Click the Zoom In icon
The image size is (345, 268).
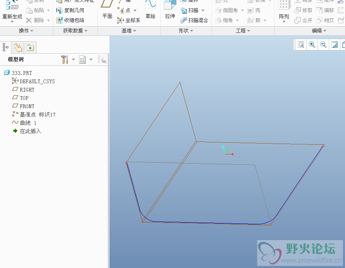click(x=312, y=45)
